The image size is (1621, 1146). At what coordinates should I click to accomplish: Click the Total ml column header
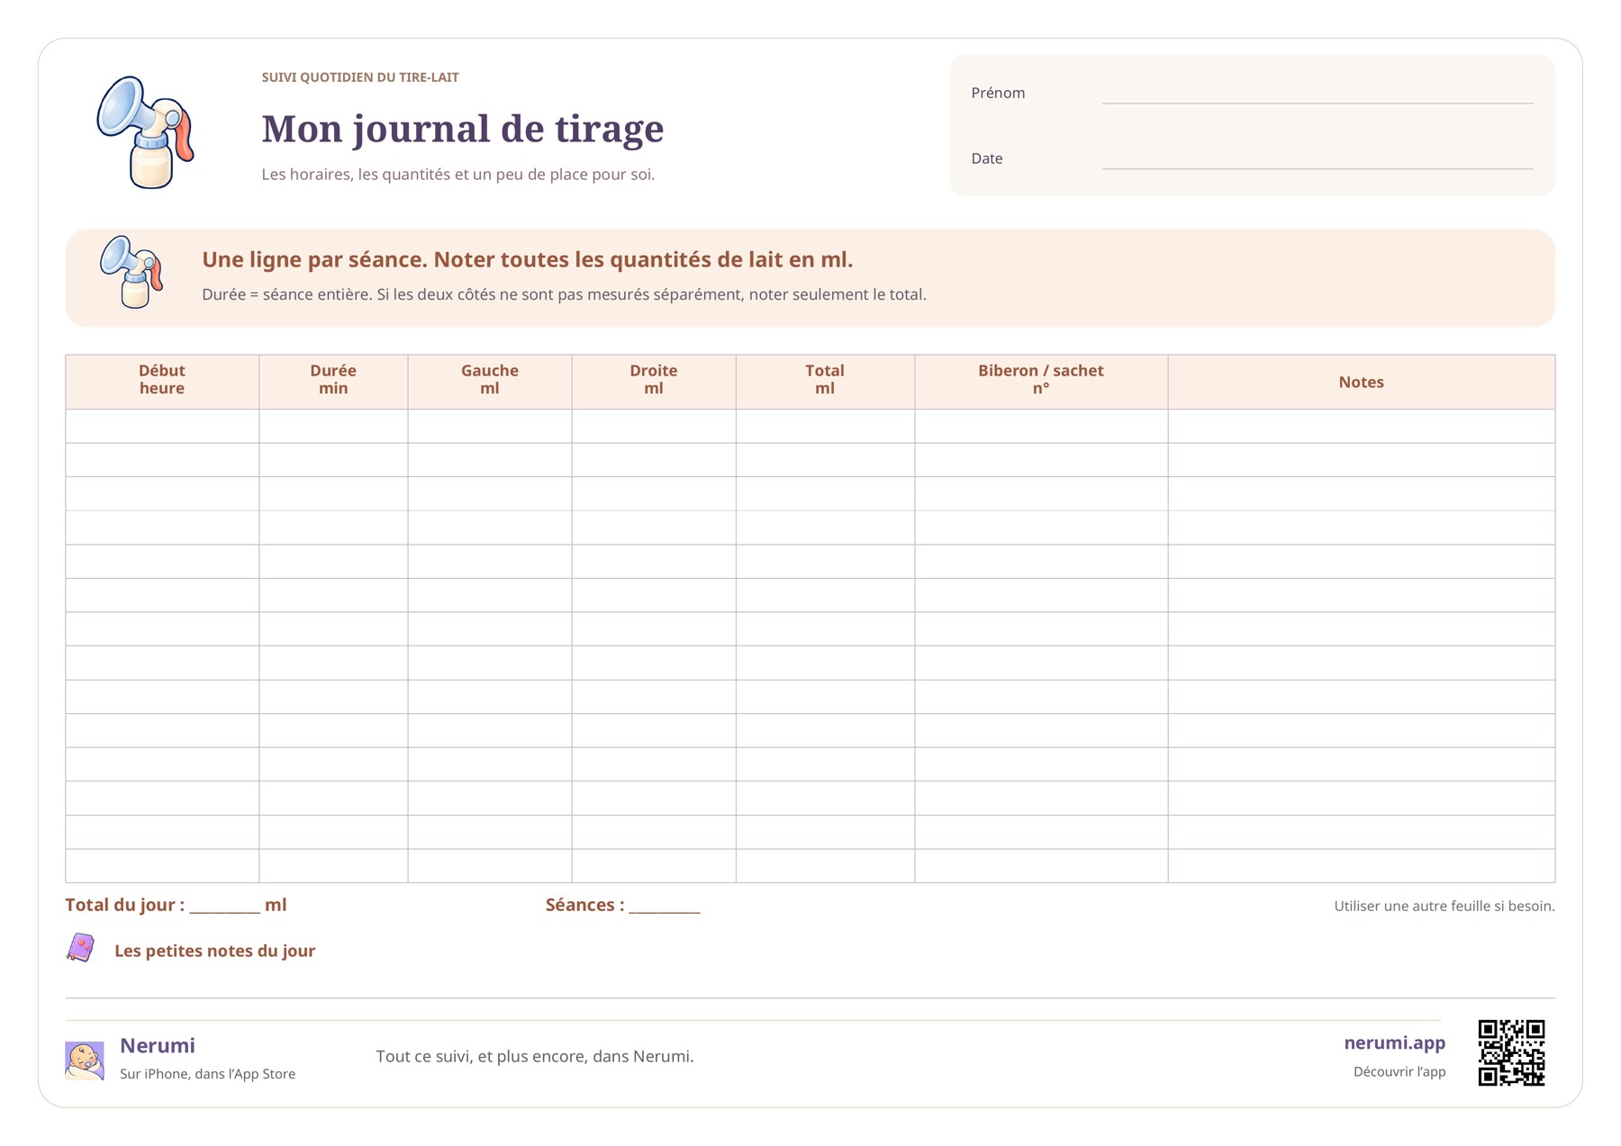825,380
